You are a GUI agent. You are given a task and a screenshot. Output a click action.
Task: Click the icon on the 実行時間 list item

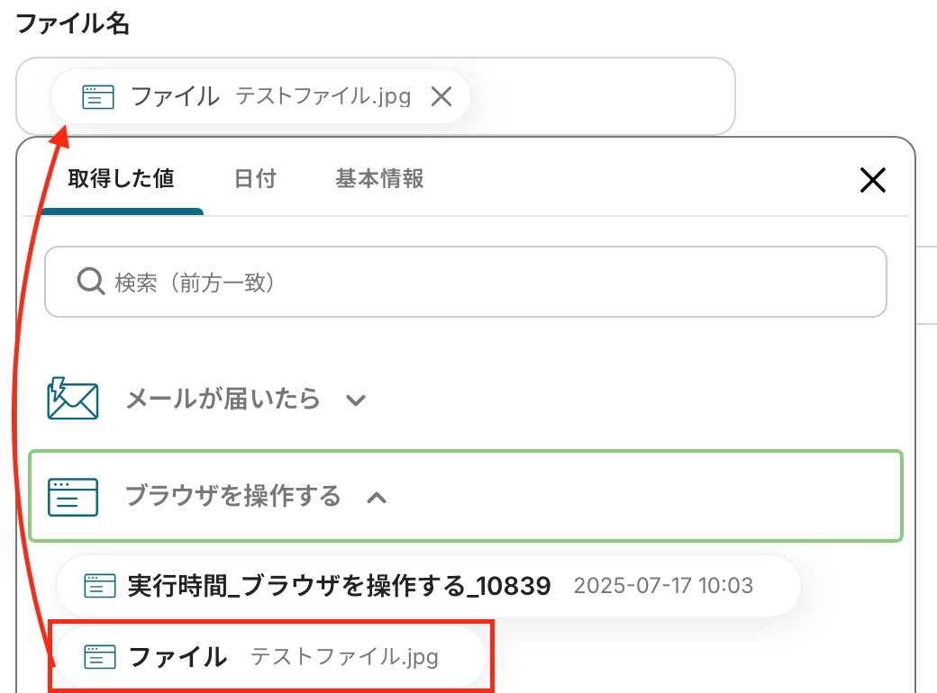[100, 587]
